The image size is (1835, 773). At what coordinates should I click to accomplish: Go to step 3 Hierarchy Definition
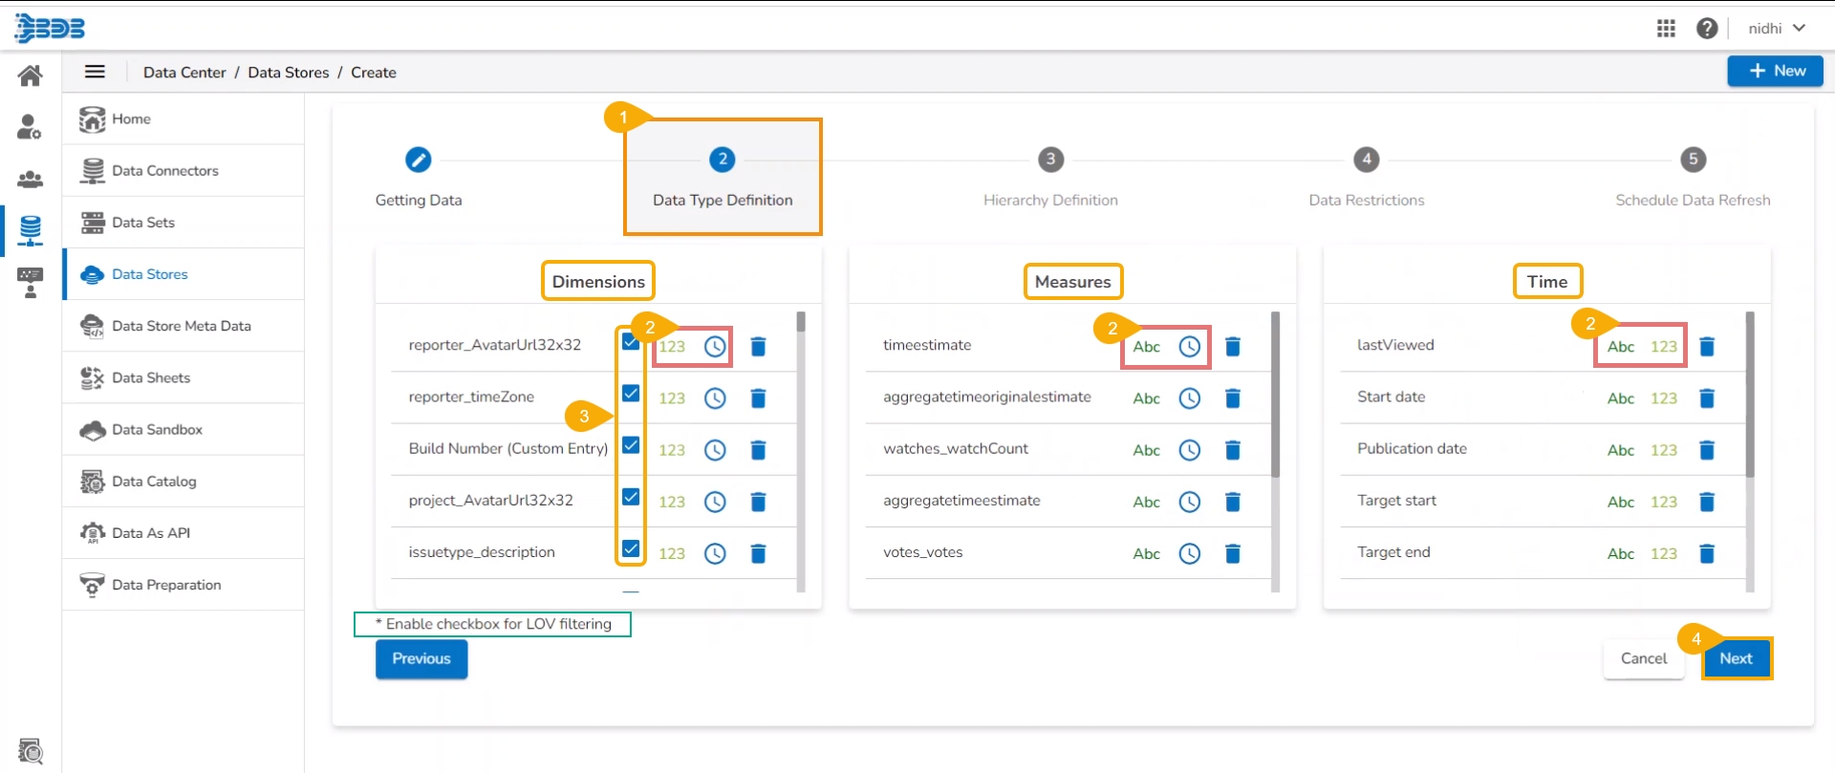click(1050, 161)
